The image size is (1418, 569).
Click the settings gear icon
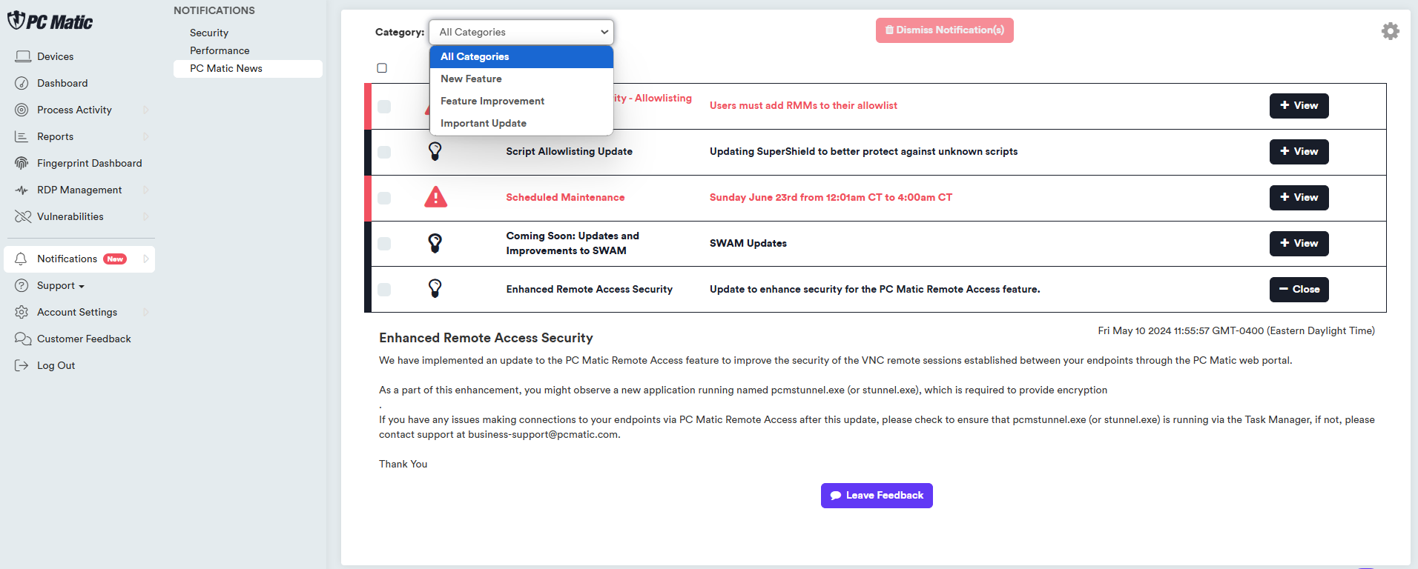coord(1390,31)
